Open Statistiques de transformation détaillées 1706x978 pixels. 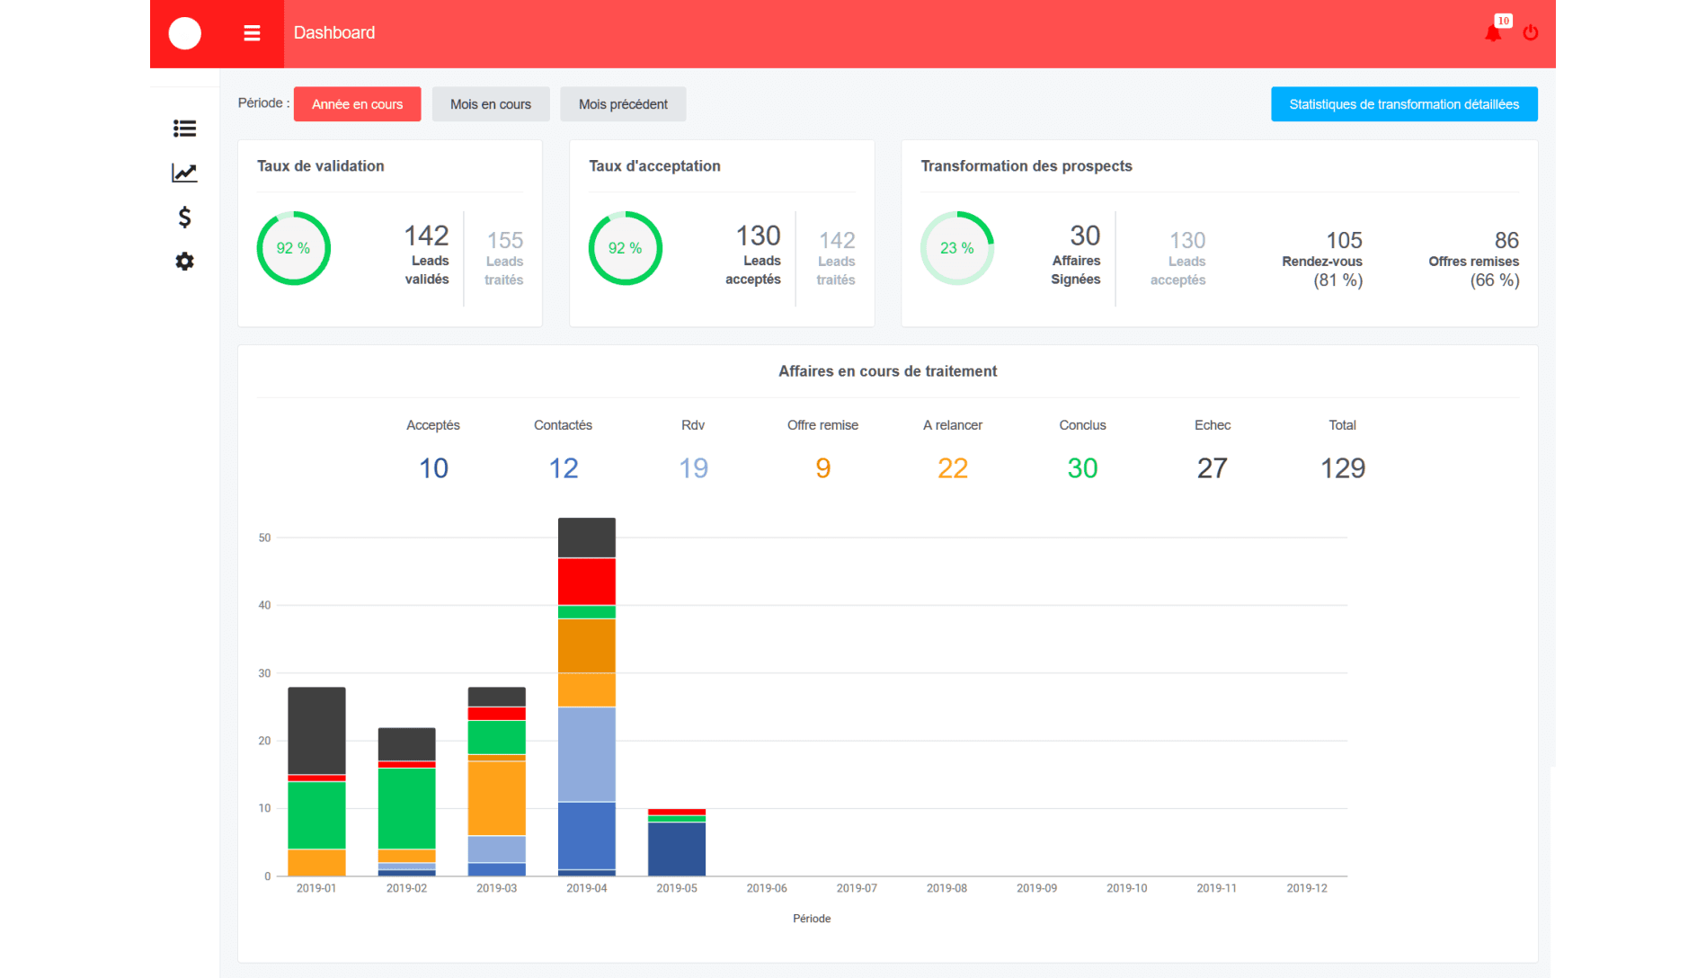[1404, 104]
